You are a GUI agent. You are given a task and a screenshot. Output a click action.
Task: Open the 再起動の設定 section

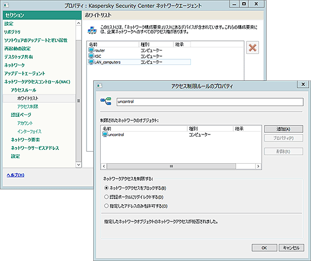(x=17, y=49)
